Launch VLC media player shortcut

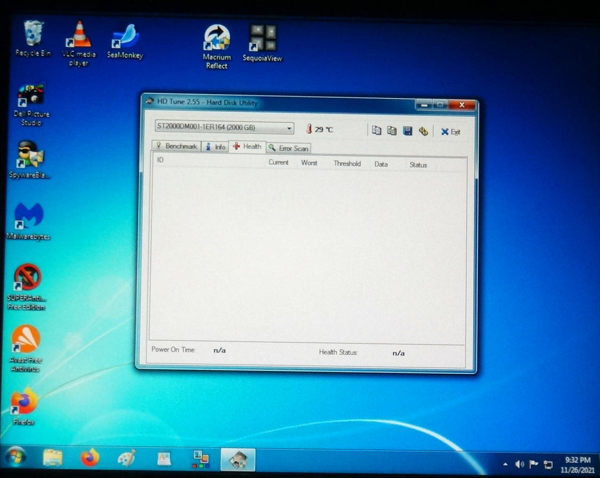[79, 44]
